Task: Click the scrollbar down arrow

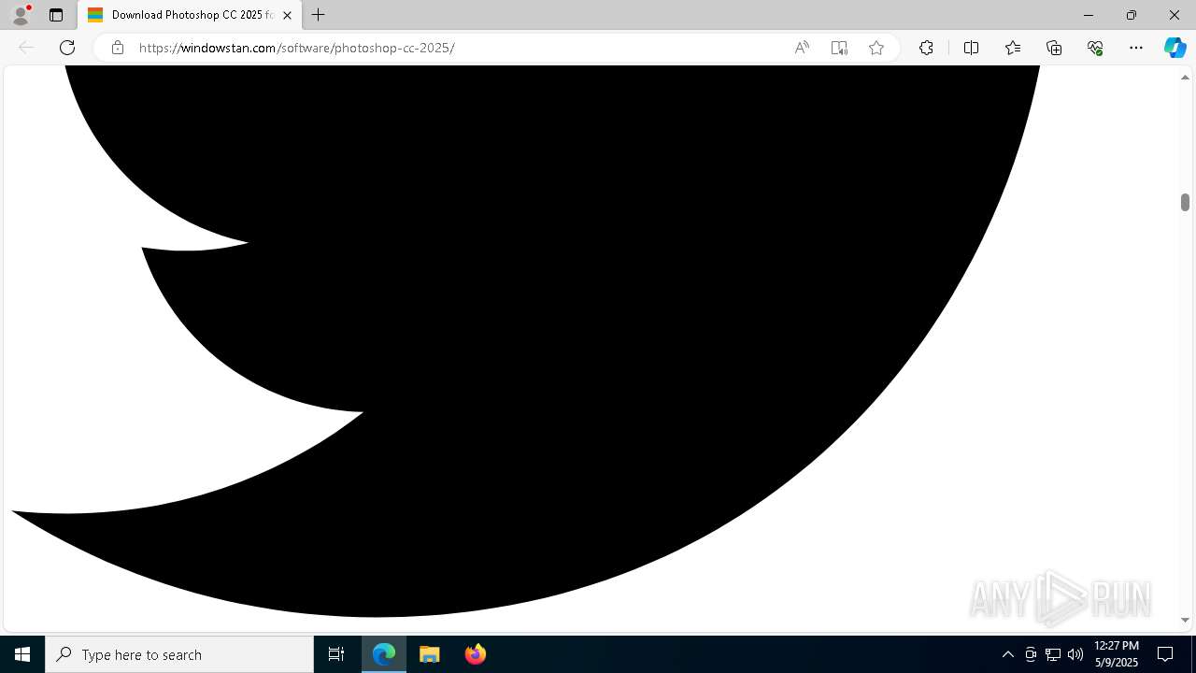Action: click(x=1185, y=620)
